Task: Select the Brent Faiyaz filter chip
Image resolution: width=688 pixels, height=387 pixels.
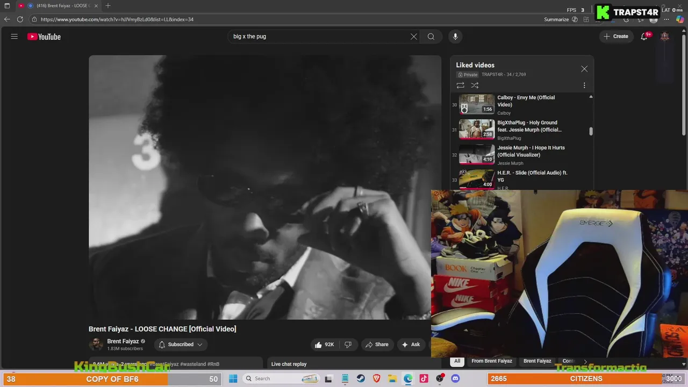Action: pos(537,361)
